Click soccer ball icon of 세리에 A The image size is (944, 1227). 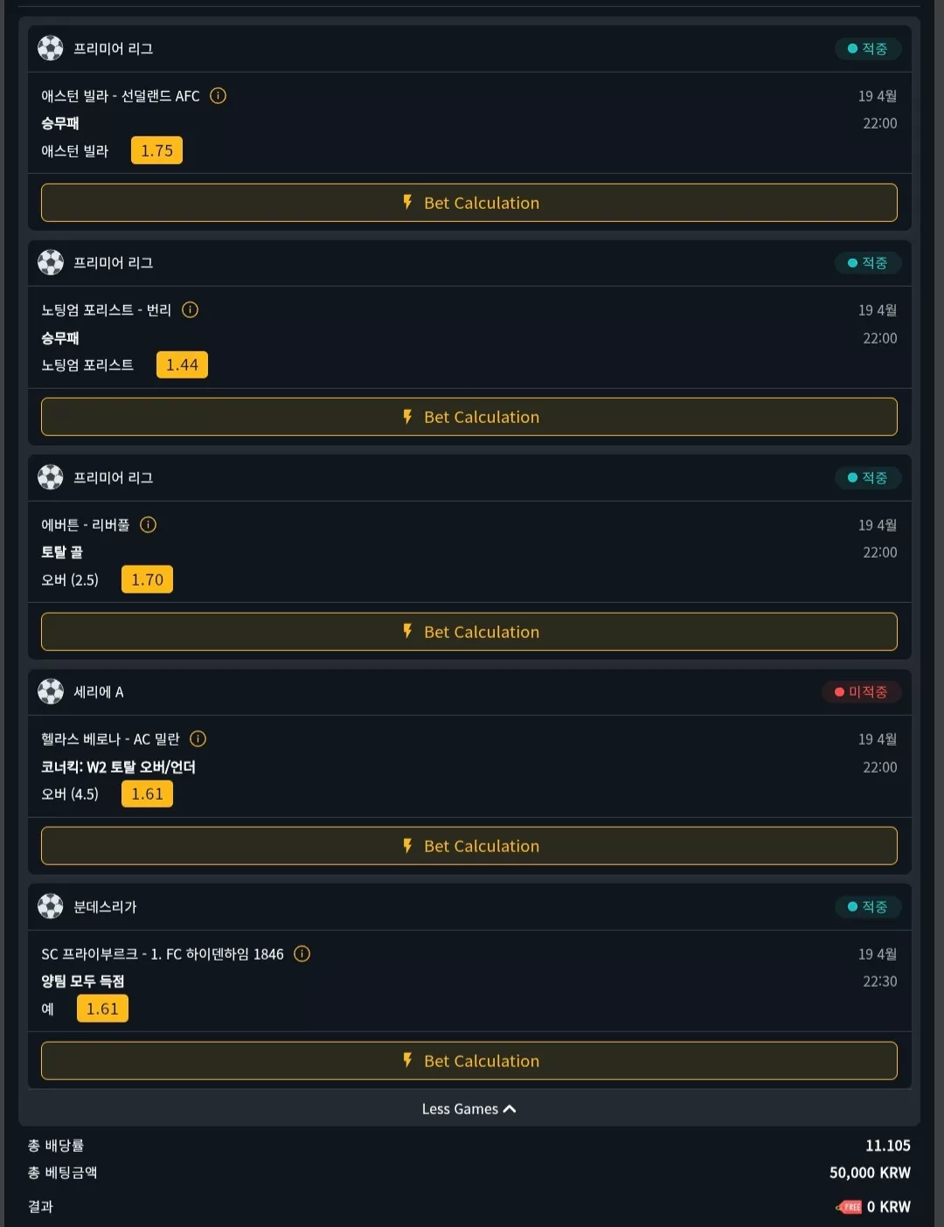[x=51, y=691]
